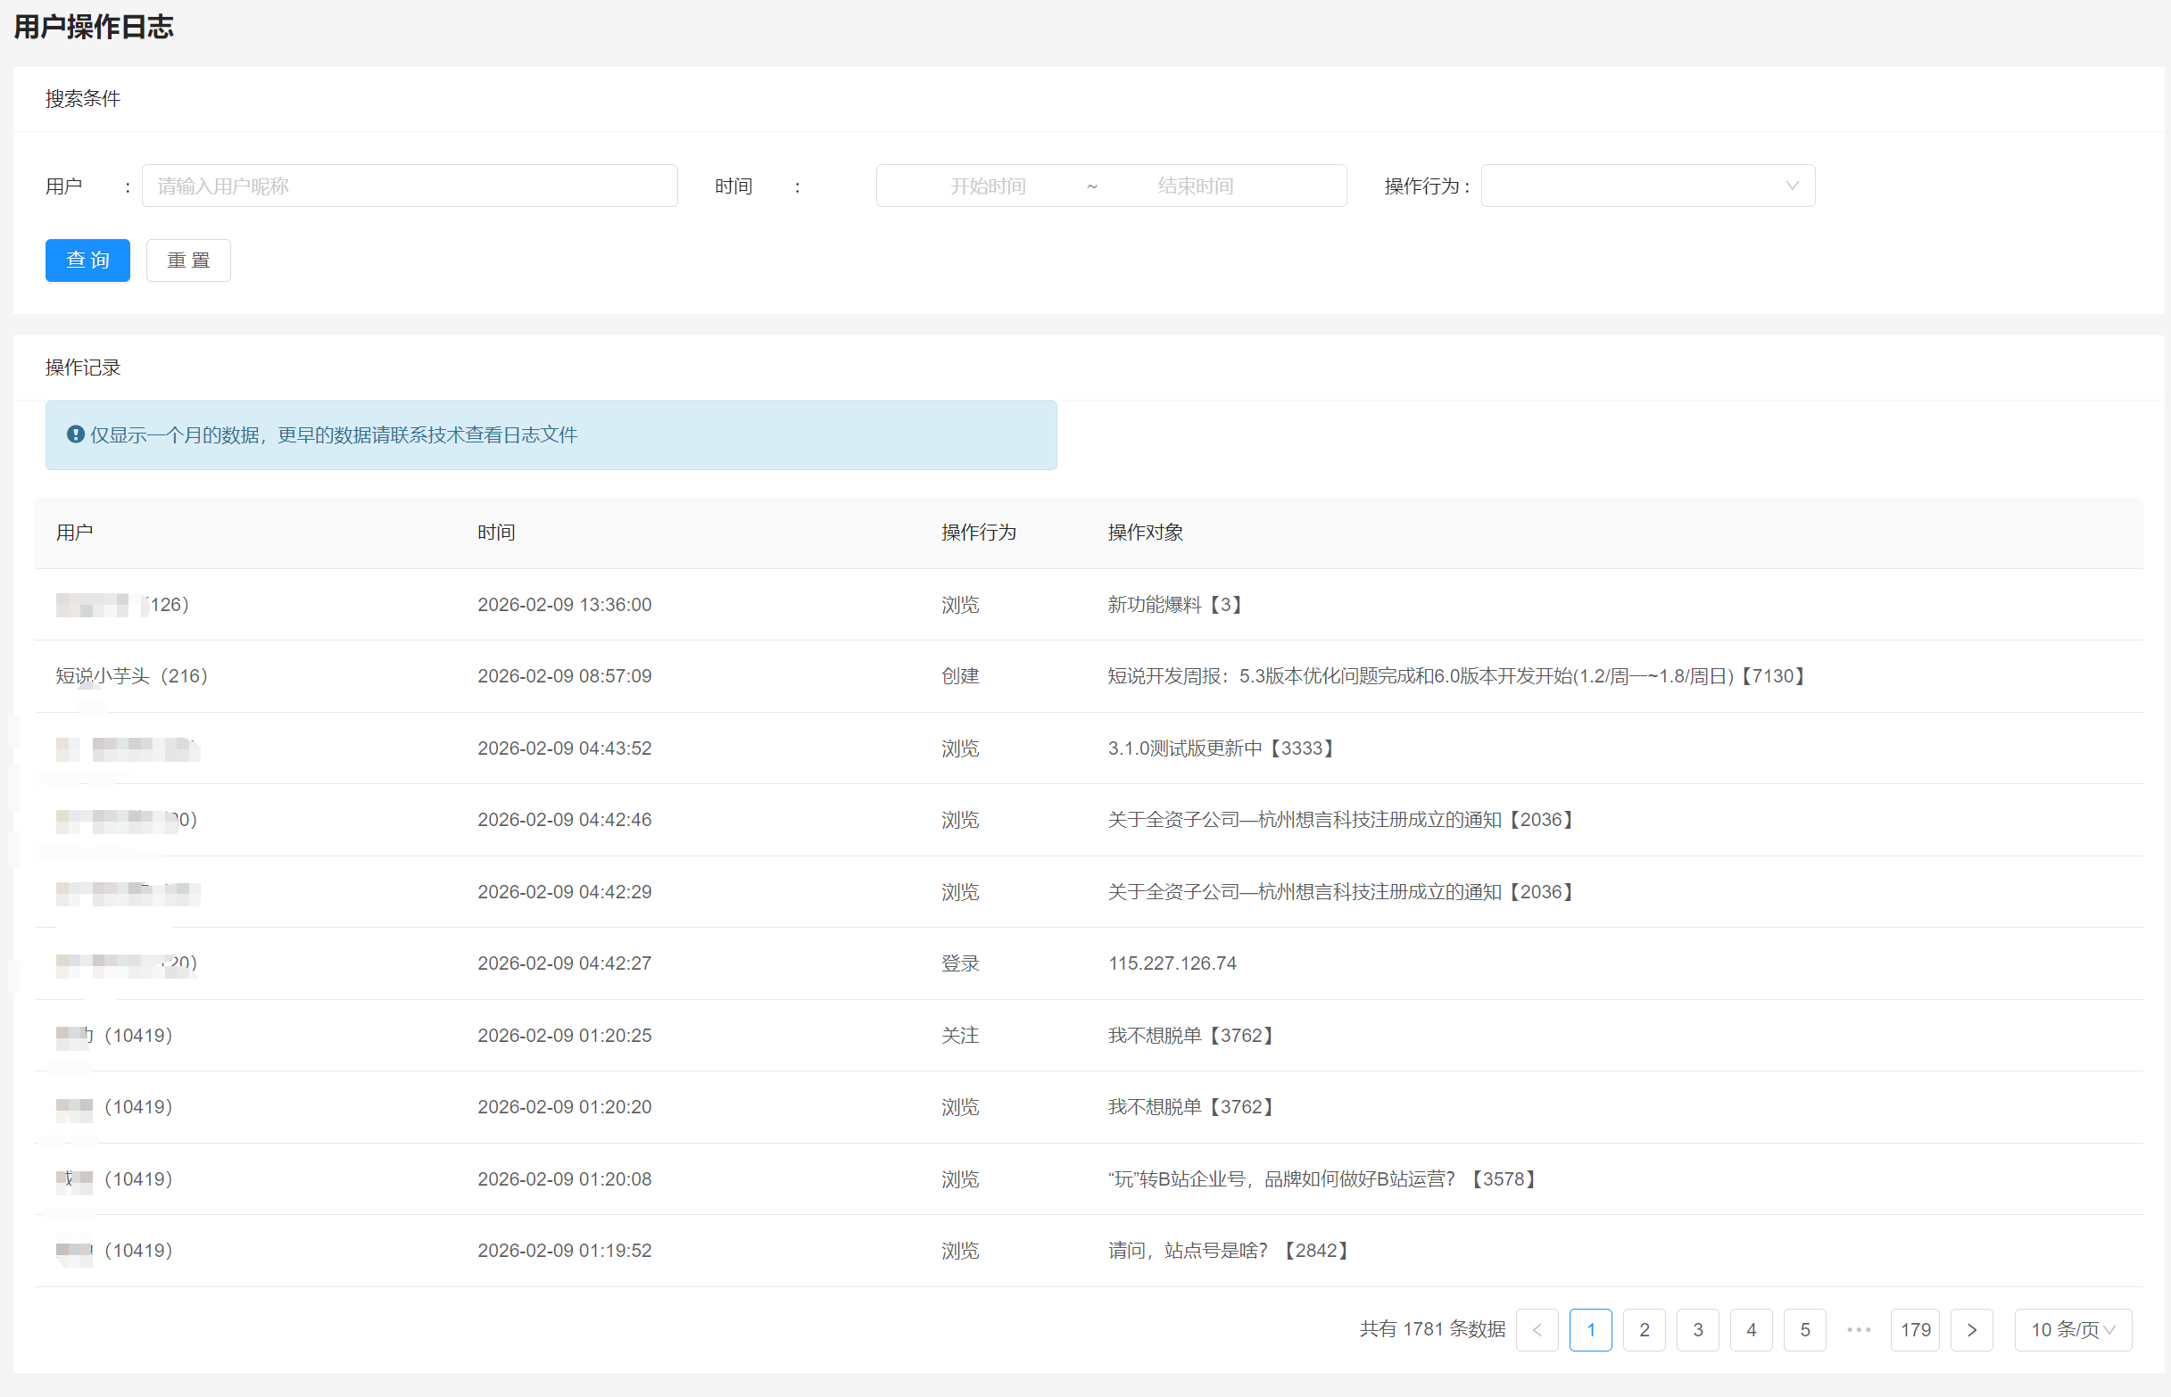Expand the 10 条/页 page size selector
The width and height of the screenshot is (2171, 1397).
pyautogui.click(x=2072, y=1330)
